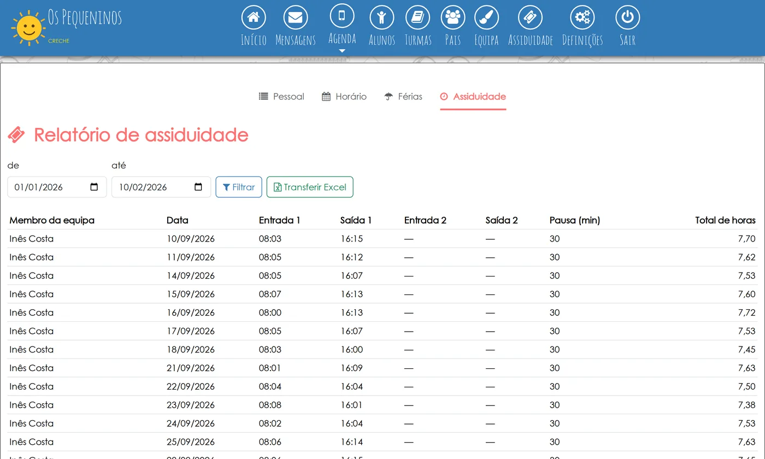Click exit time 16:00 on 18/09/2026 row
765x459 pixels.
(351, 350)
